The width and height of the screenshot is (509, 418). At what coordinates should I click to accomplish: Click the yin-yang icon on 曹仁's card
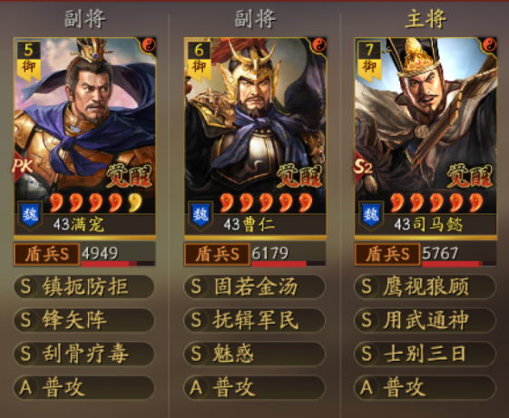tap(318, 45)
